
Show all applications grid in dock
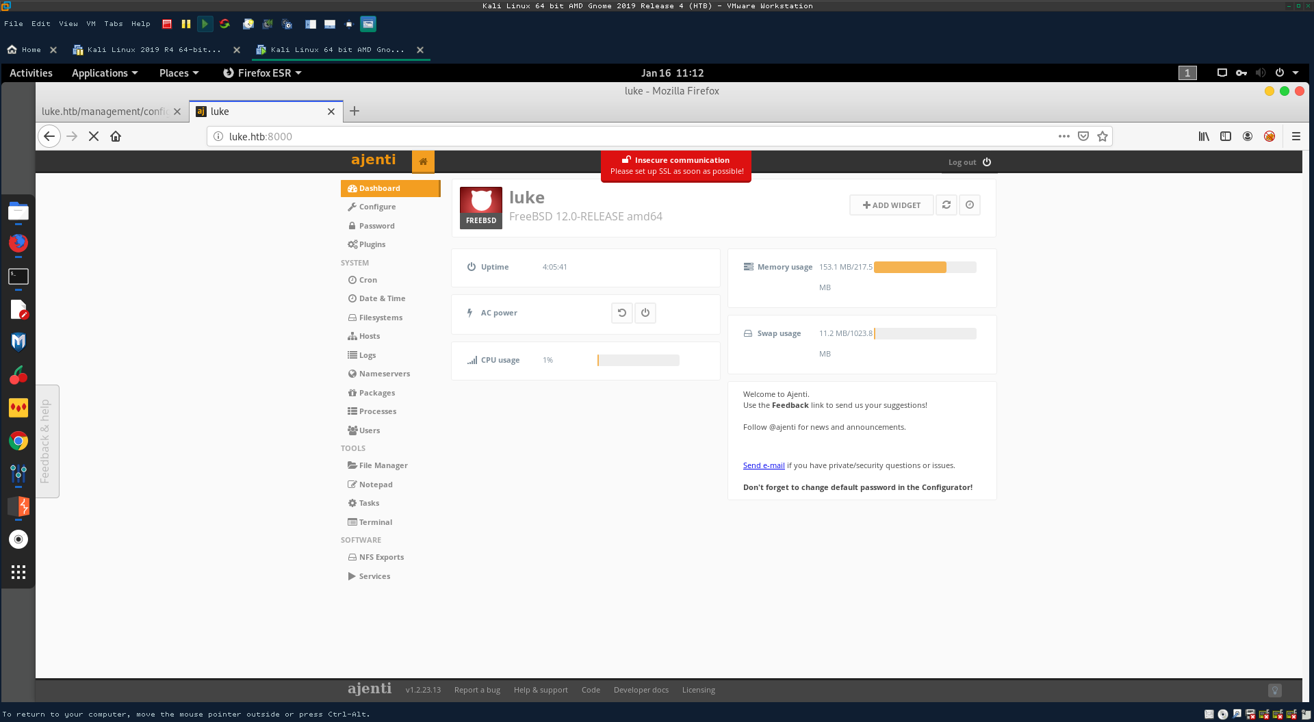point(18,572)
